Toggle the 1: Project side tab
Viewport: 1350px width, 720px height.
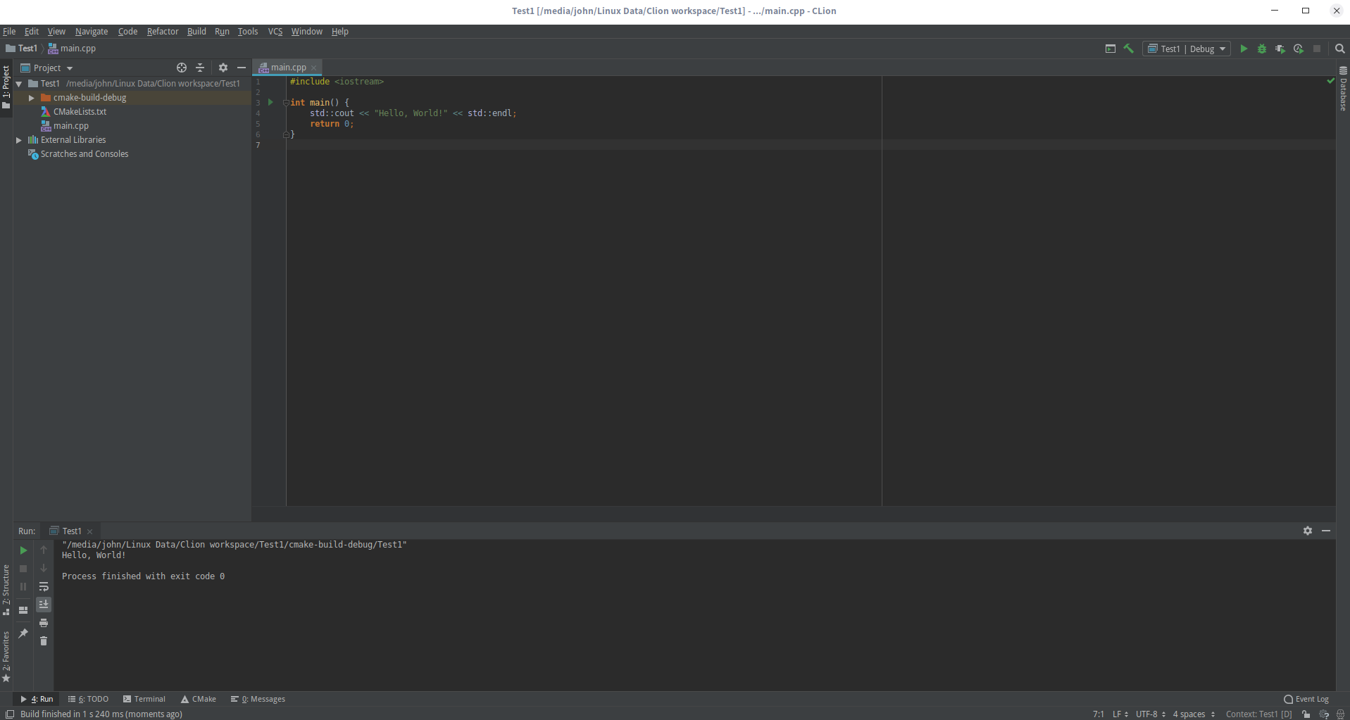click(6, 87)
